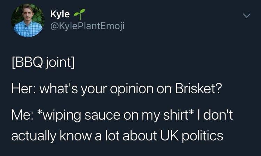
Task: Click the word what's in Her line
Action: 58,88
